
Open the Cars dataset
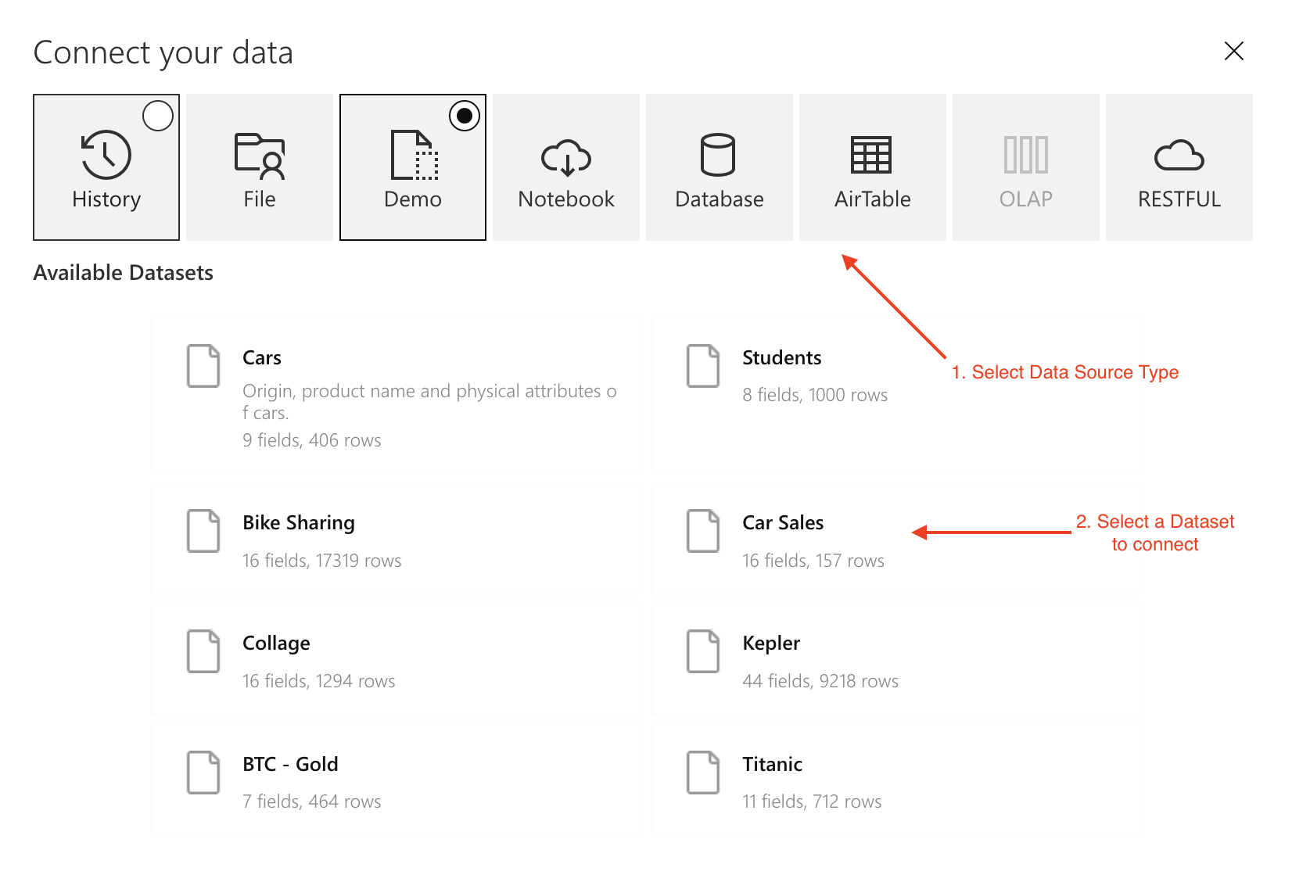tap(395, 396)
